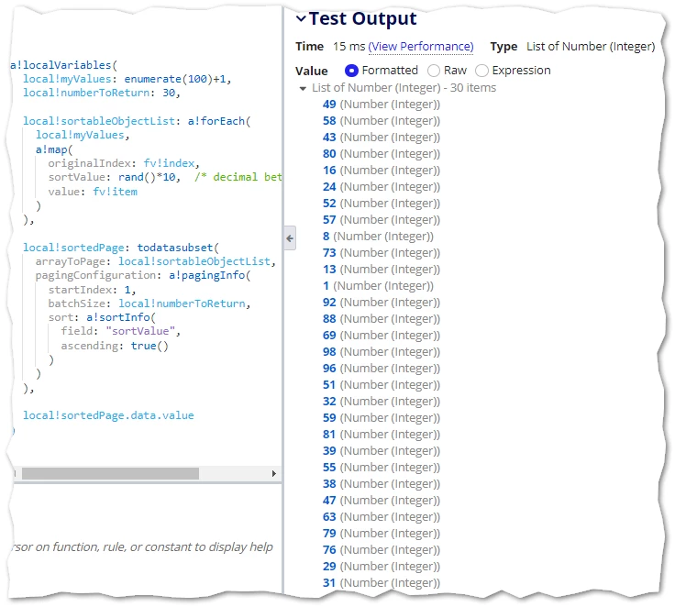Click the value 52 in output list

329,204
